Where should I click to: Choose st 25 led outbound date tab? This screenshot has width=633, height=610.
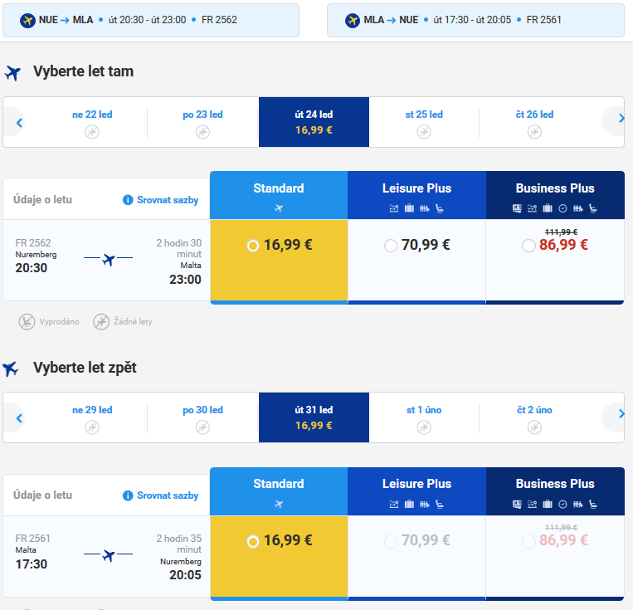424,122
